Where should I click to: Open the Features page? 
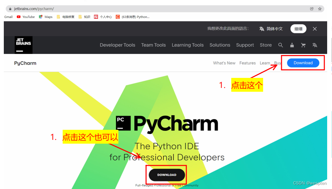click(x=248, y=63)
